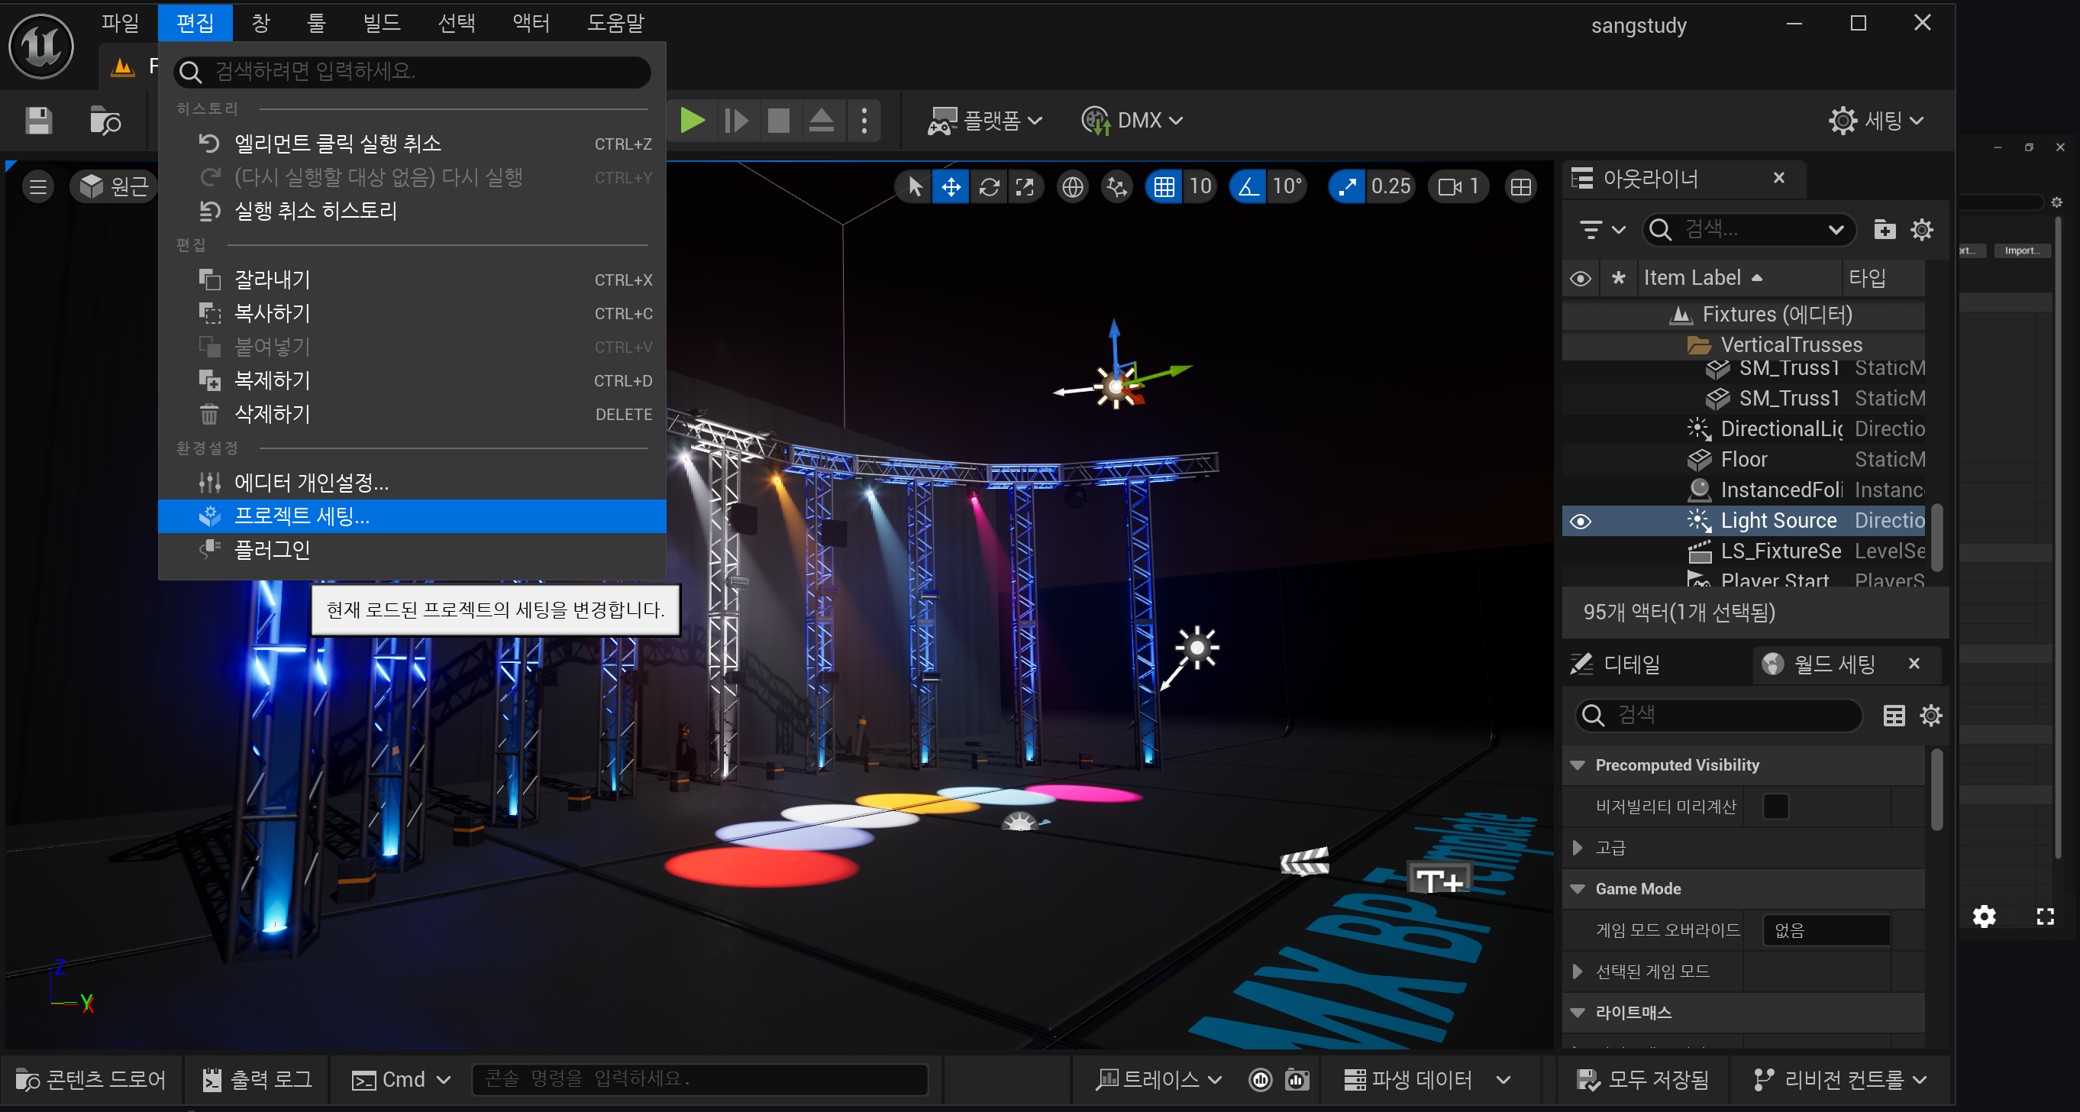Open the 빌드 menu

(x=381, y=23)
